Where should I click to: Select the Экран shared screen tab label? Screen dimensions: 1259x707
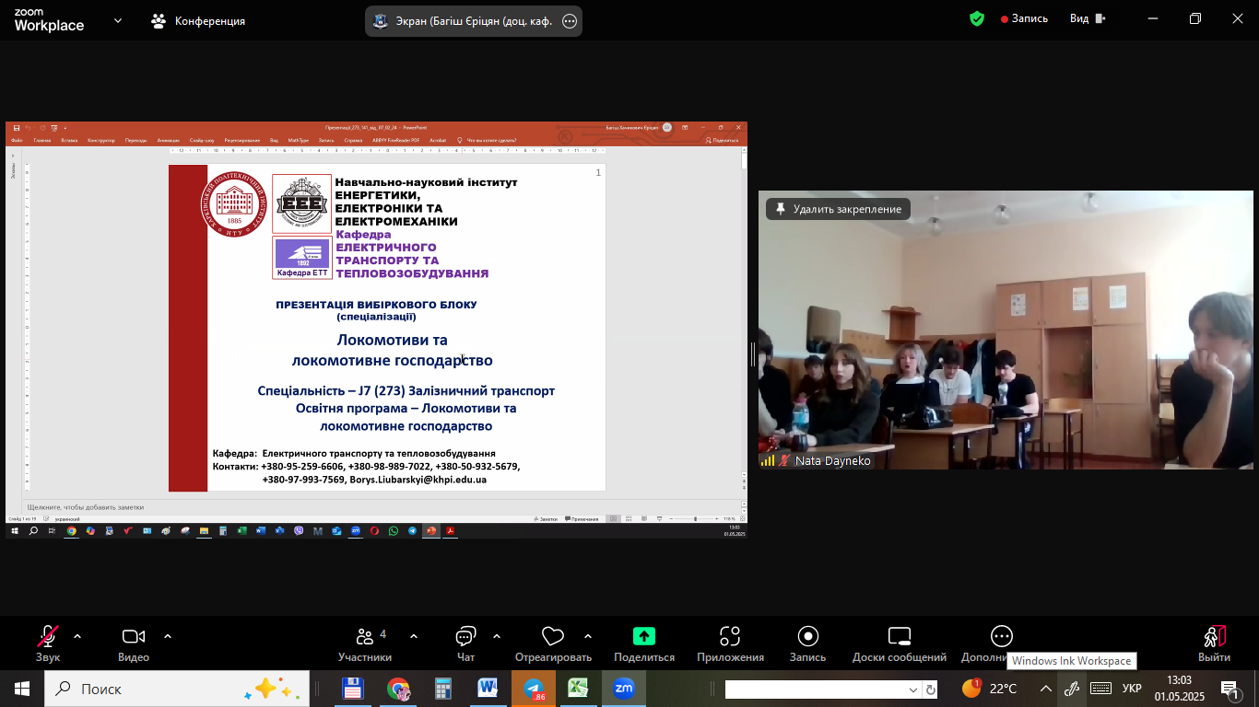tap(474, 21)
